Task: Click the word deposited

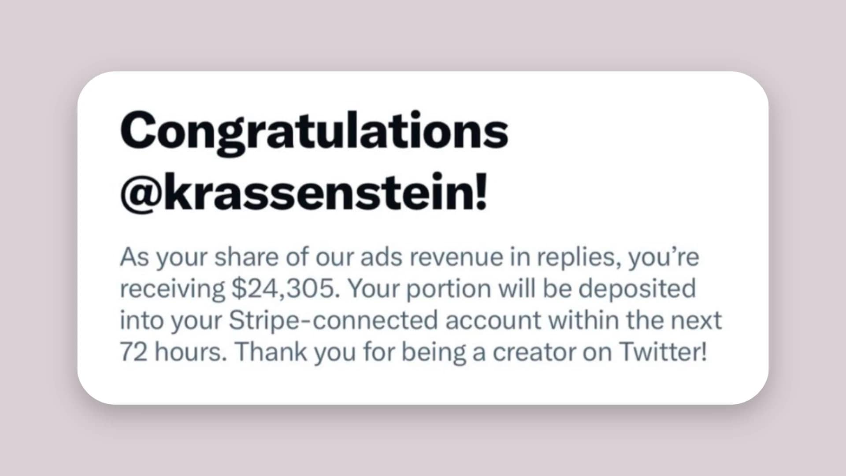Action: pyautogui.click(x=637, y=289)
